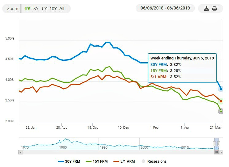Viewport: 229px width, 167px height.
Task: Grab the right navigator range handle
Action: [219, 144]
